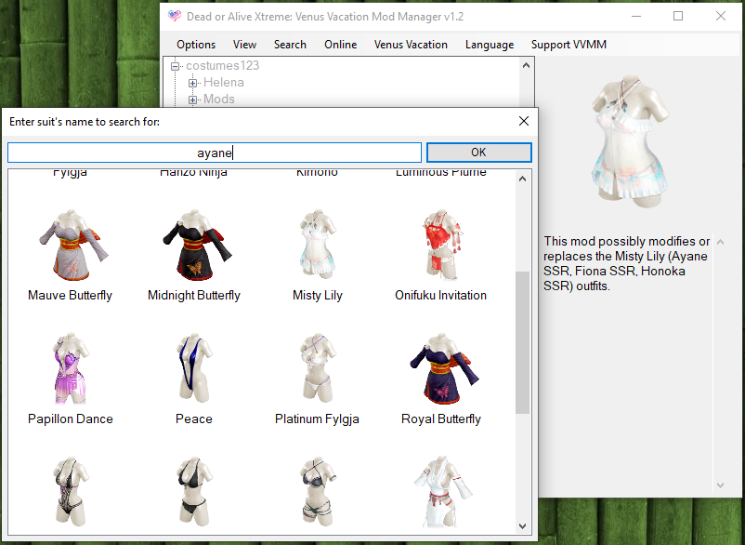Click the suit list scroll up arrow
Viewport: 745px width, 545px height.
523,179
